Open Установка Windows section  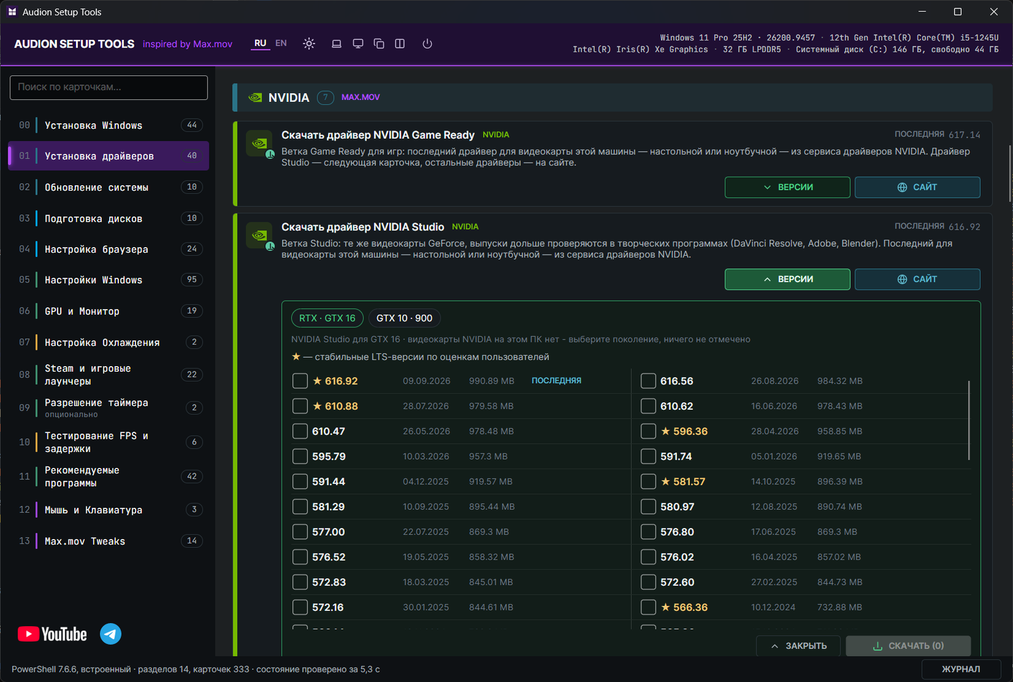[108, 125]
